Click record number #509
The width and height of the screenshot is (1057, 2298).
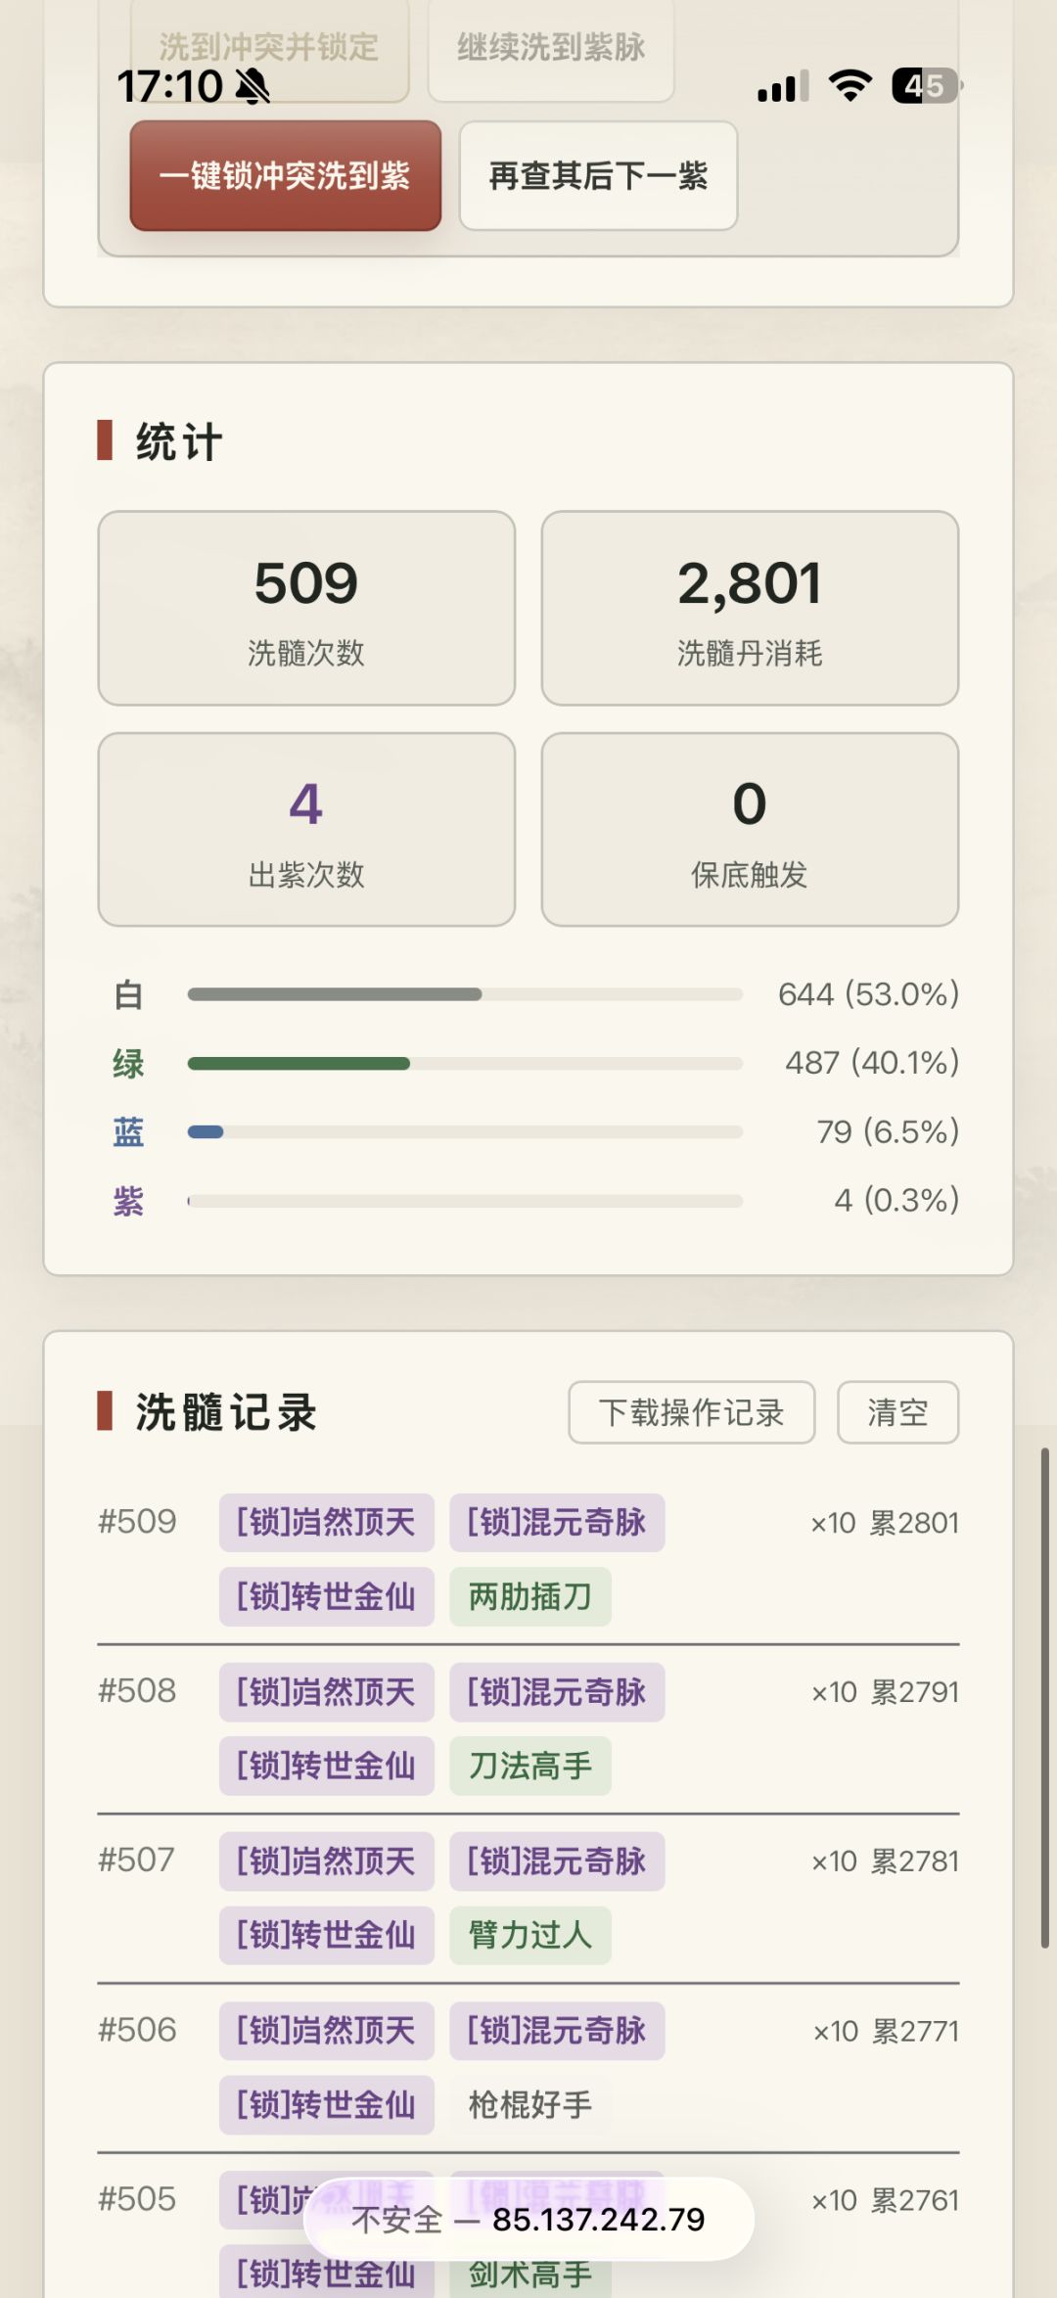tap(137, 1522)
